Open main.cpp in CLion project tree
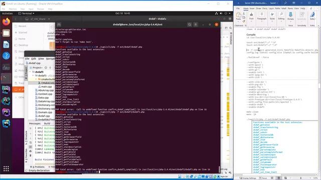Image resolution: width=321 pixels, height=180 pixels. coord(46,86)
